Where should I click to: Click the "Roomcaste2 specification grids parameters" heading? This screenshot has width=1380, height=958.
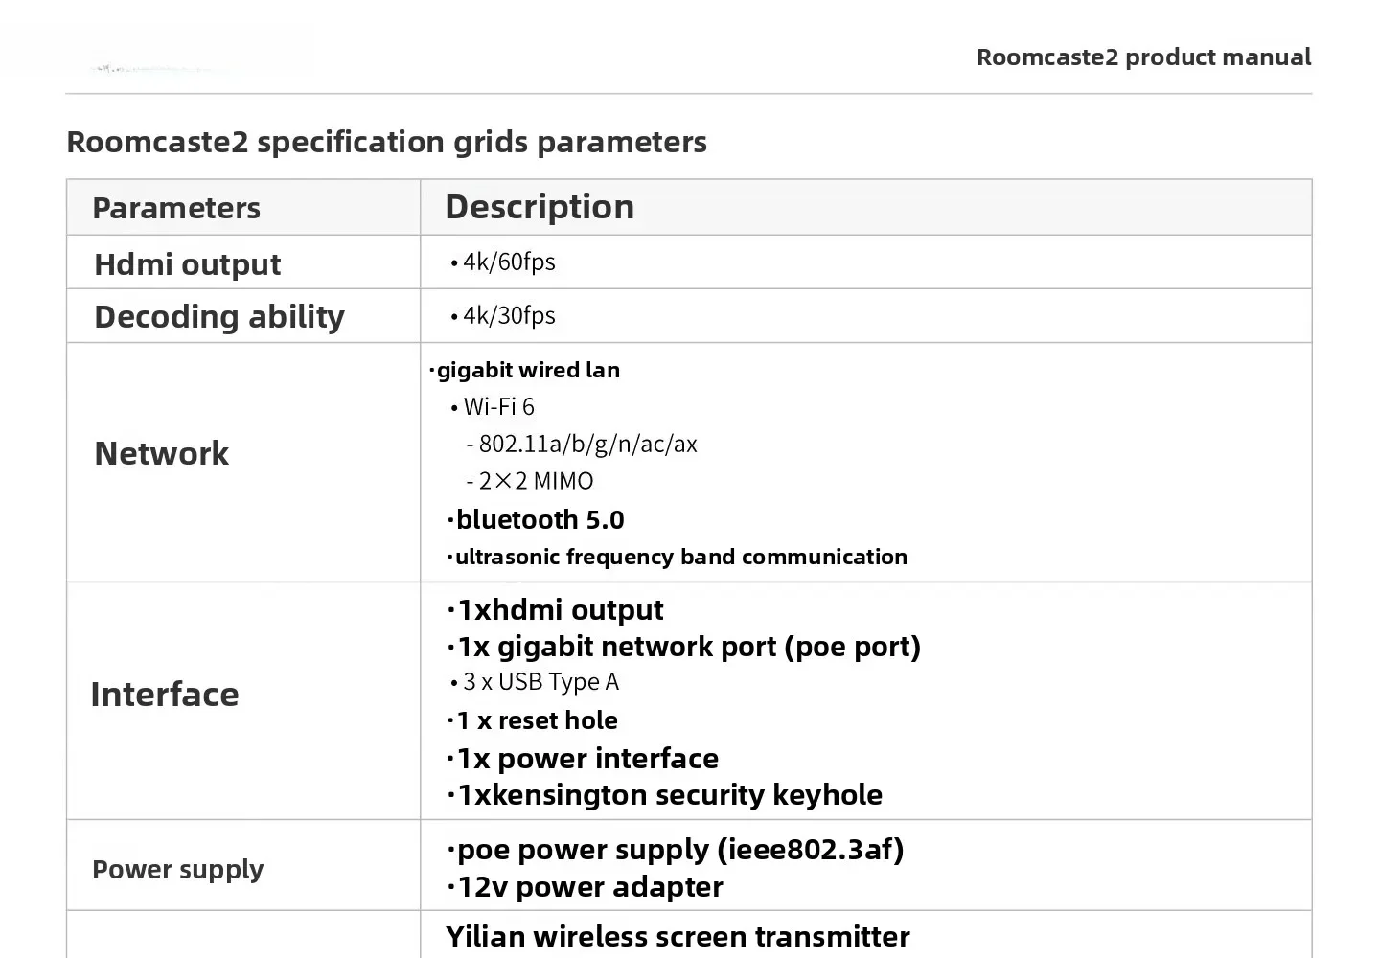pyautogui.click(x=386, y=142)
